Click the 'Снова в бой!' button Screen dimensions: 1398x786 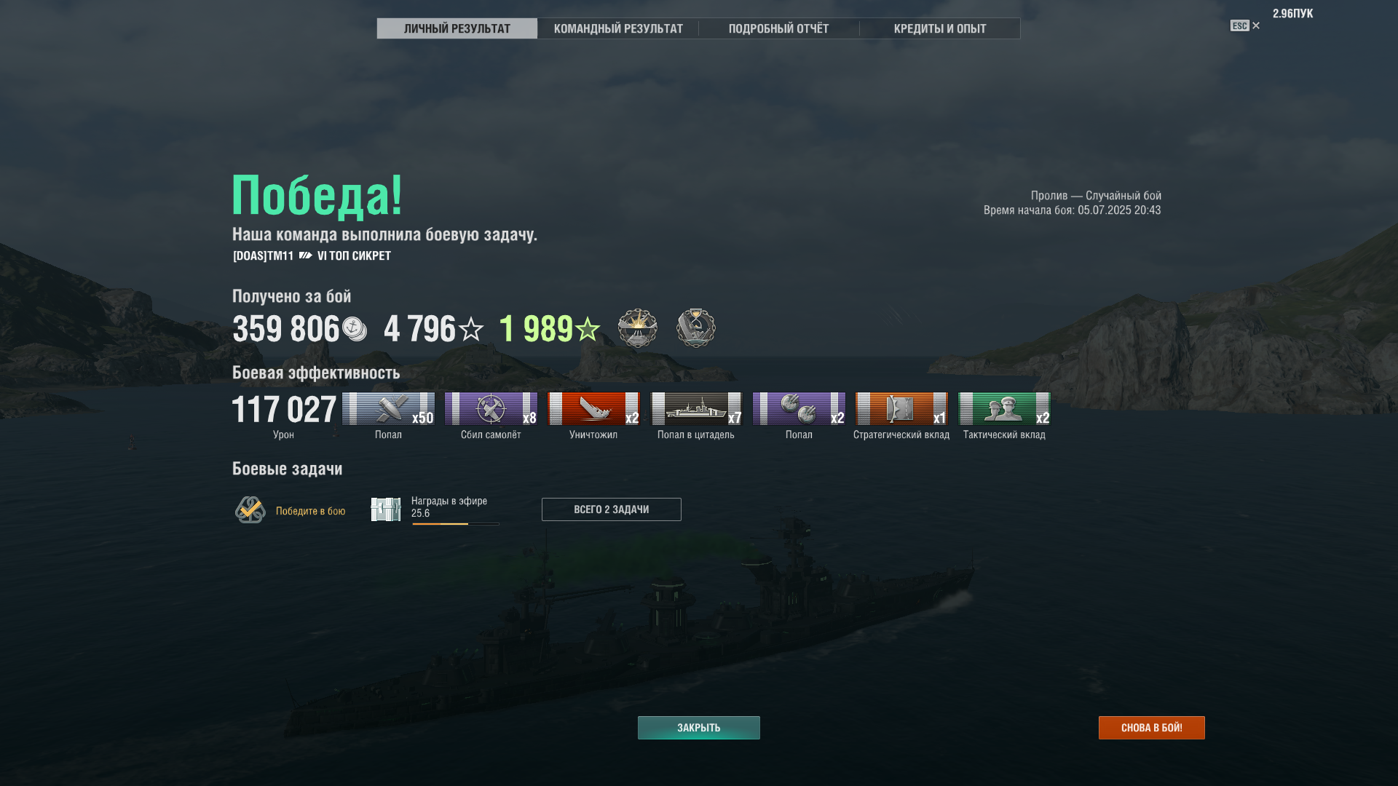1152,728
